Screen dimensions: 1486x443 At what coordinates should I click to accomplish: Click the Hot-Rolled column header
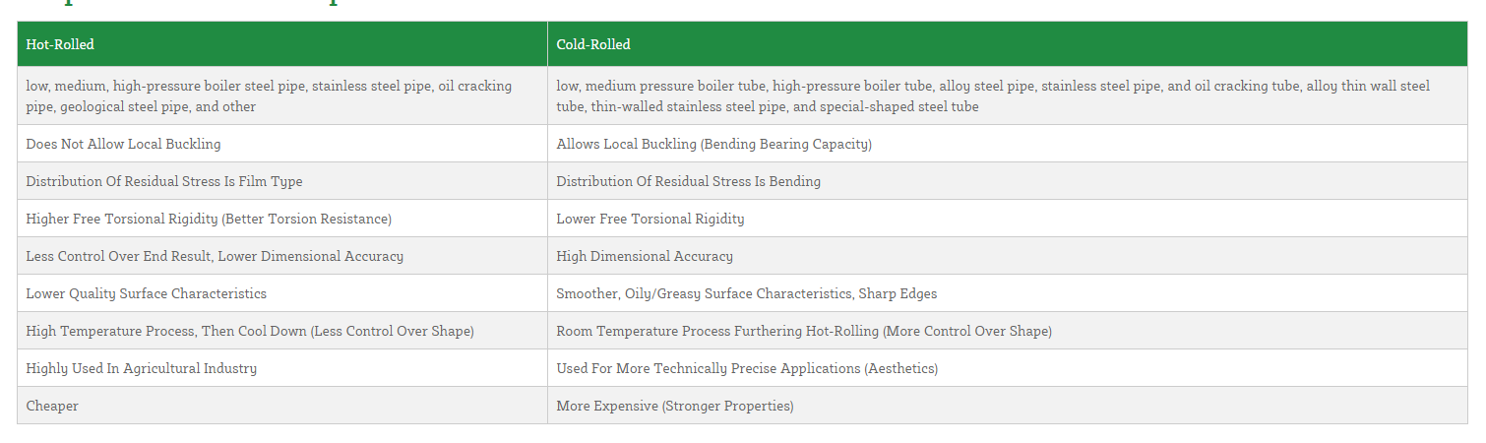[x=60, y=44]
